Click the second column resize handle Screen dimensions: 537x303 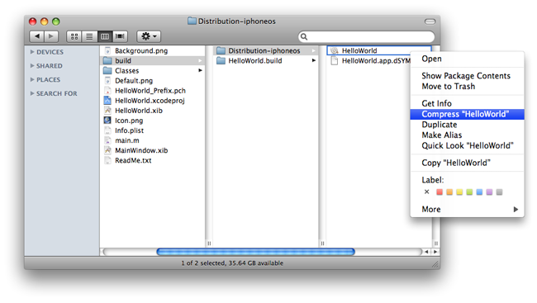[x=322, y=244]
